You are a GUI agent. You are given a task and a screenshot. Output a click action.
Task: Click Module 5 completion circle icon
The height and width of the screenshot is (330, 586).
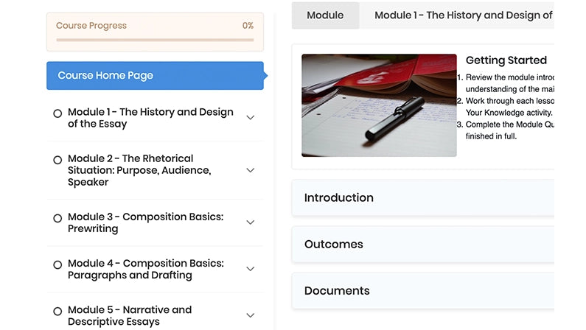coord(57,311)
